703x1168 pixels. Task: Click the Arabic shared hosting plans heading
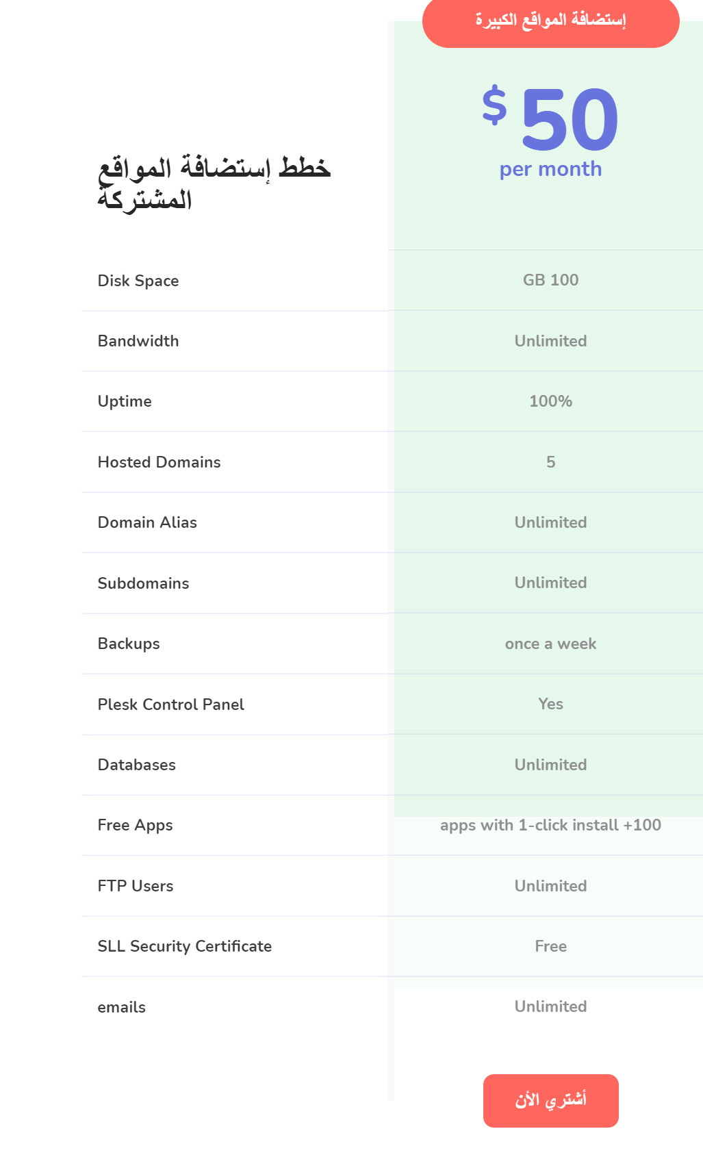pos(214,183)
